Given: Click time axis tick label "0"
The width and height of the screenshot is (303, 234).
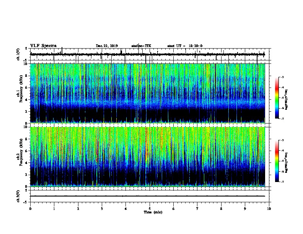Looking at the screenshot, I should click(x=30, y=209).
